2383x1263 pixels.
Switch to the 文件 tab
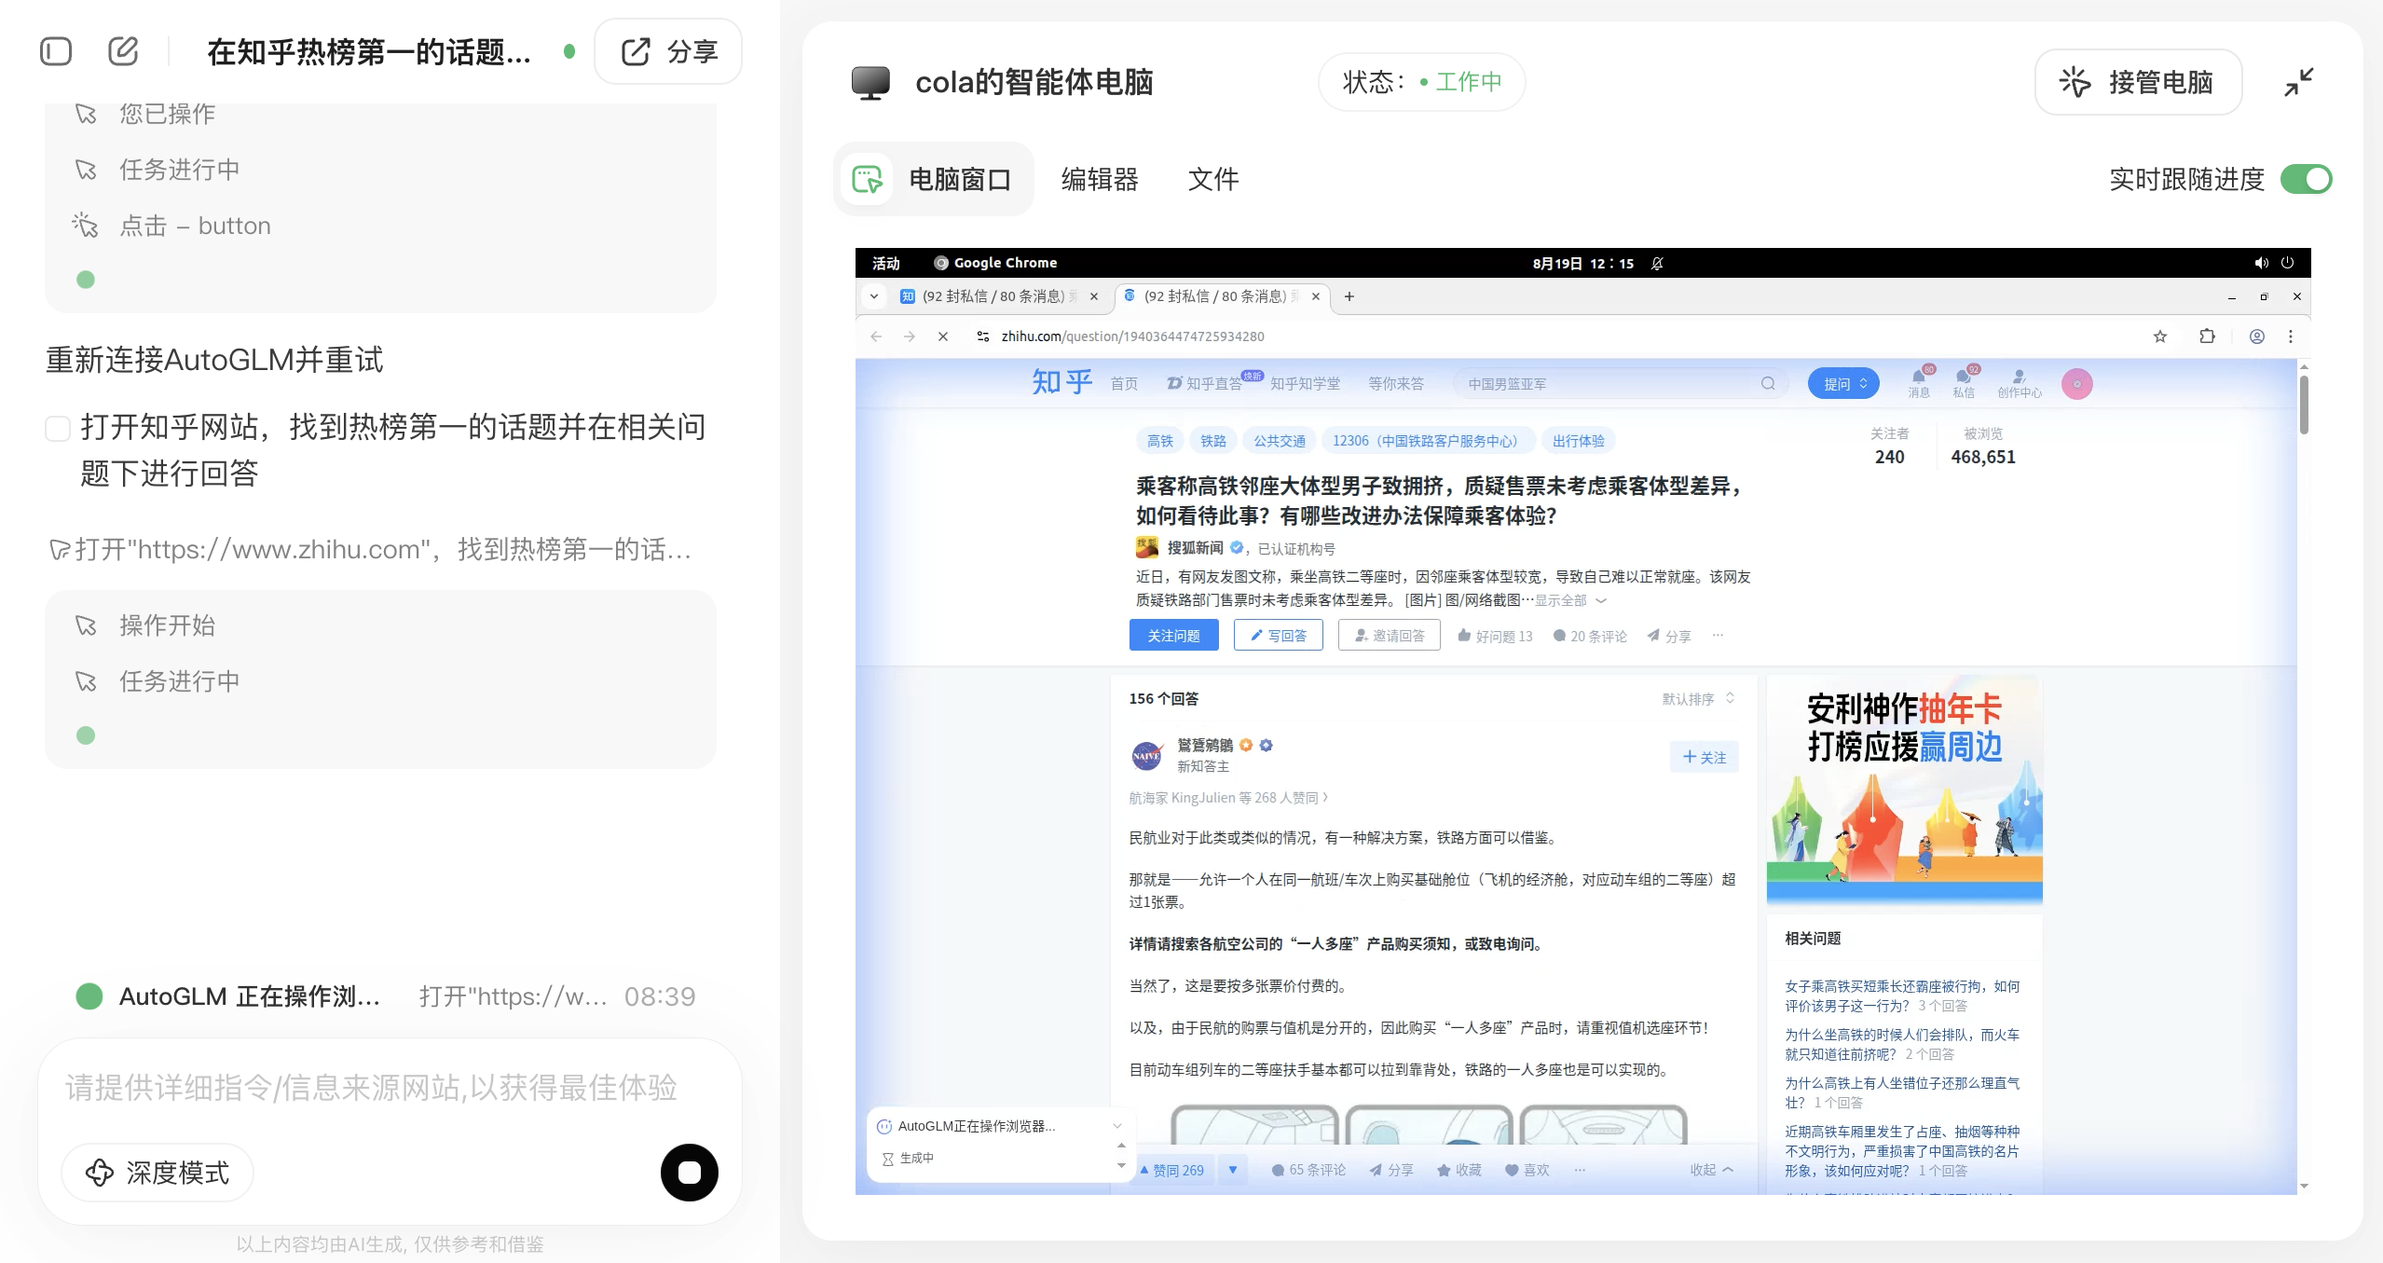(1212, 179)
